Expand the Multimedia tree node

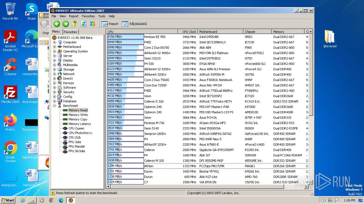pos(55,65)
